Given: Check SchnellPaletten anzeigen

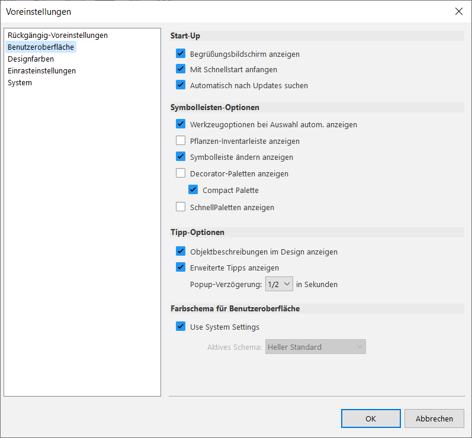Looking at the screenshot, I should pyautogui.click(x=181, y=207).
